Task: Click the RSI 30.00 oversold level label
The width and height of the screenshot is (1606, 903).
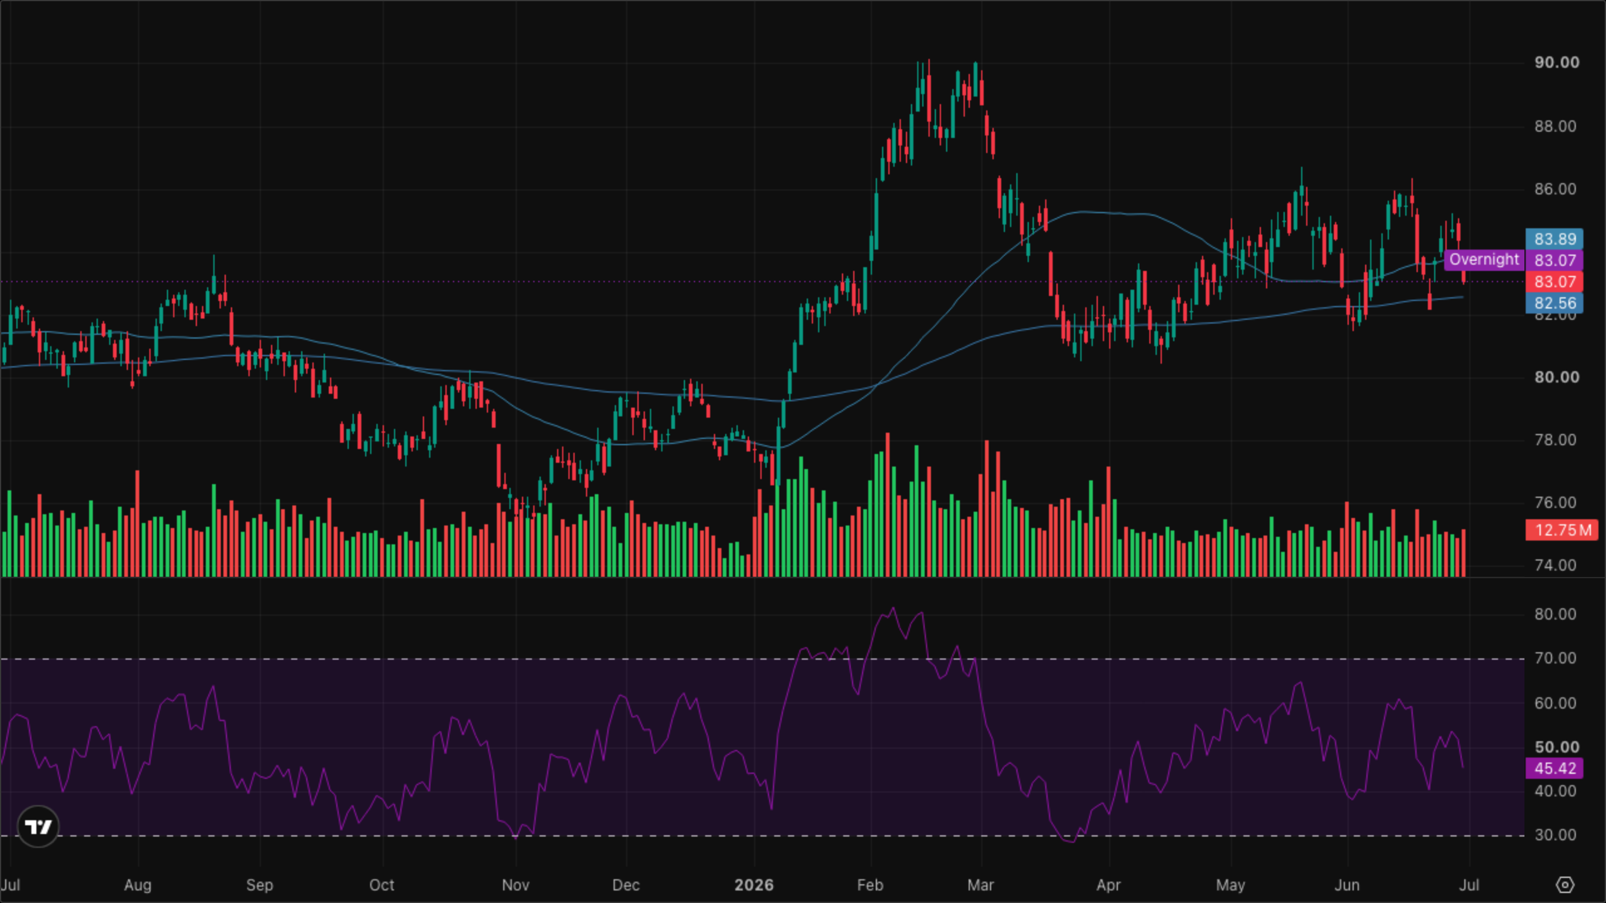Action: [x=1555, y=835]
